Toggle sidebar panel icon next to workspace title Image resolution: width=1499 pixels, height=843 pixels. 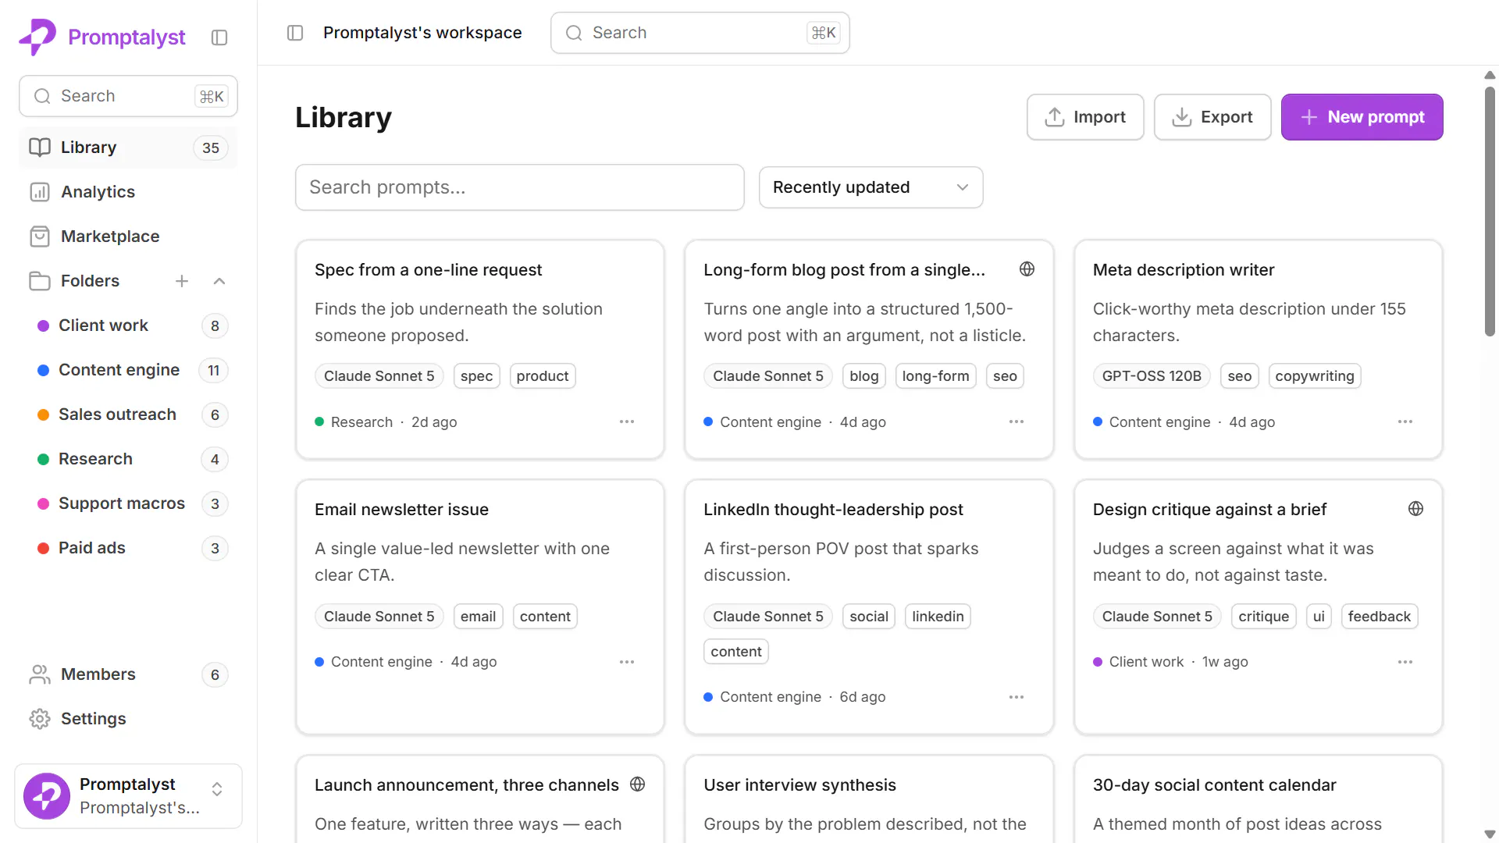(295, 33)
